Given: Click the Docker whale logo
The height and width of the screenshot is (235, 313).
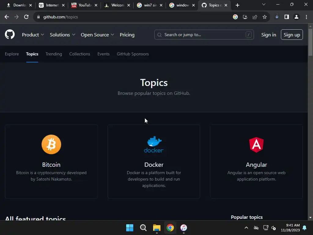Looking at the screenshot, I should tap(154, 144).
